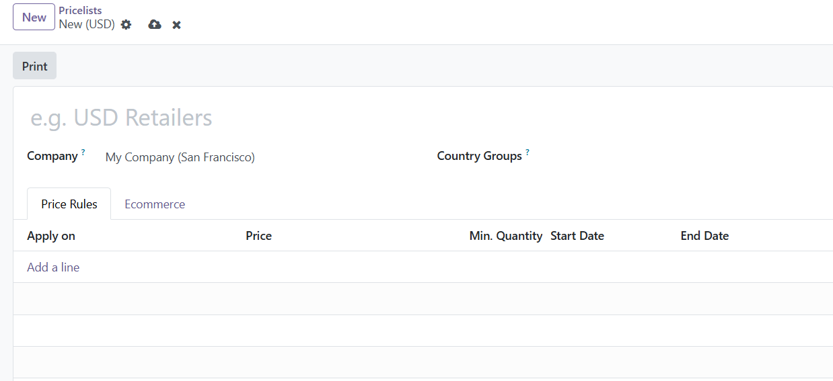This screenshot has height=381, width=833.
Task: Show the Company field help tooltip icon
Action: 83,153
